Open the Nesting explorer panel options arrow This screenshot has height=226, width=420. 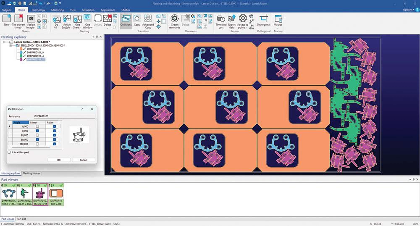point(94,37)
